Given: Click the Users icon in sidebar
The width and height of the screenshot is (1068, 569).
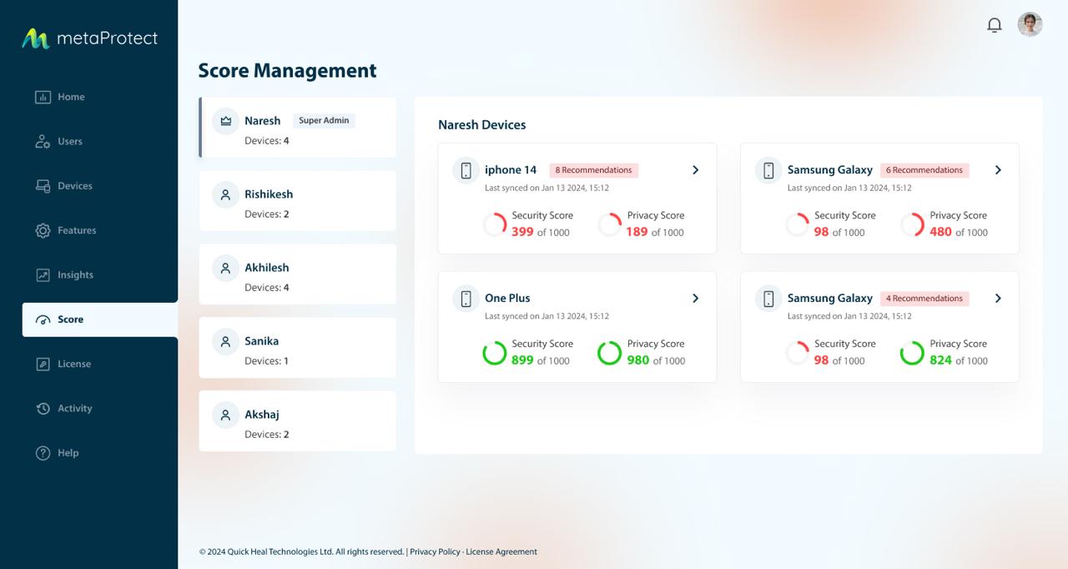Looking at the screenshot, I should point(43,142).
